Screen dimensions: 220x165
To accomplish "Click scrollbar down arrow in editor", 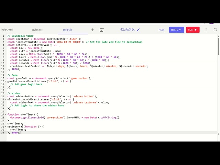I will pyautogui.click(x=219, y=134).
